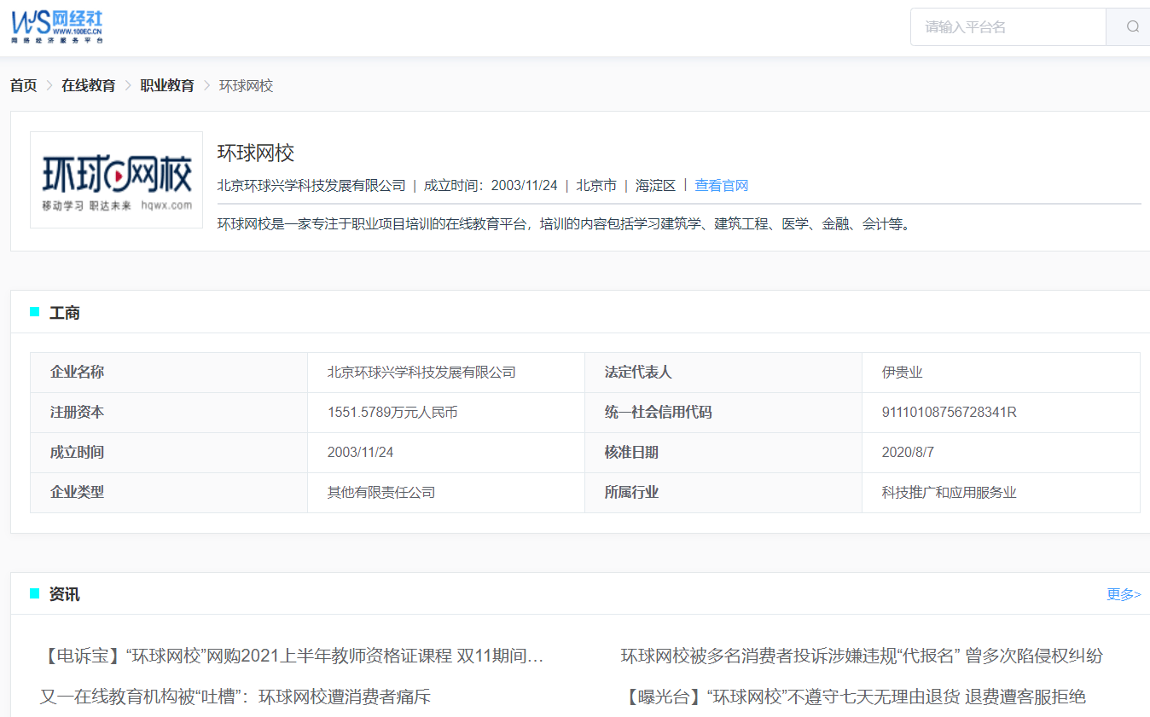Focus the platform name search field
This screenshot has height=717, width=1150.
[x=1008, y=26]
